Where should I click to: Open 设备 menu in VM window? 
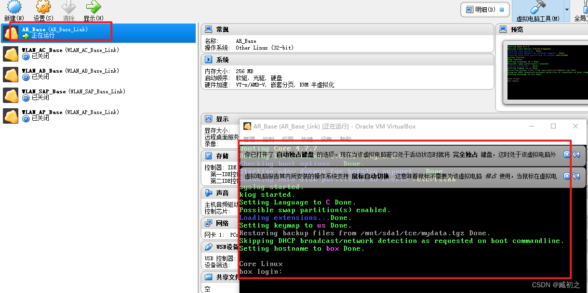point(326,139)
